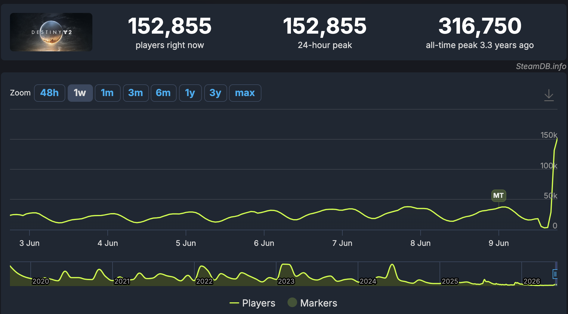Open the Destiny 2 game thumbnail

51,32
